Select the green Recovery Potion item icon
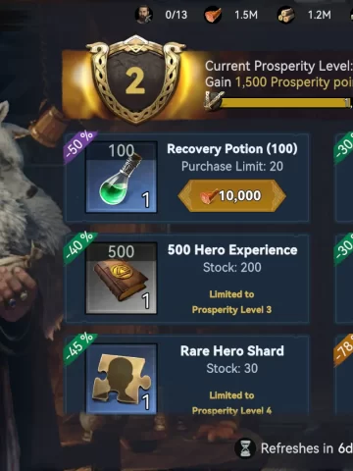Viewport: 353px width, 471px height. pos(122,178)
